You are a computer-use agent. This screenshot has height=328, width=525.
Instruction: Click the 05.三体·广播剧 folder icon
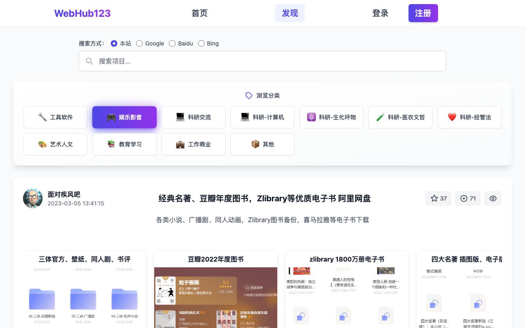coord(83,299)
